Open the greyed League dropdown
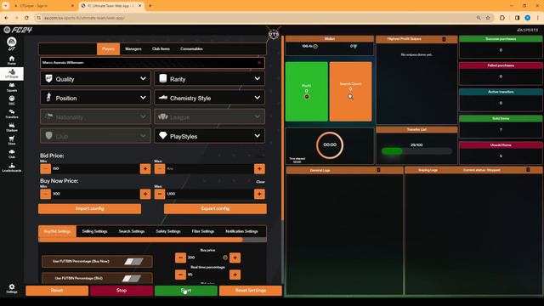The image size is (544, 306). point(210,117)
